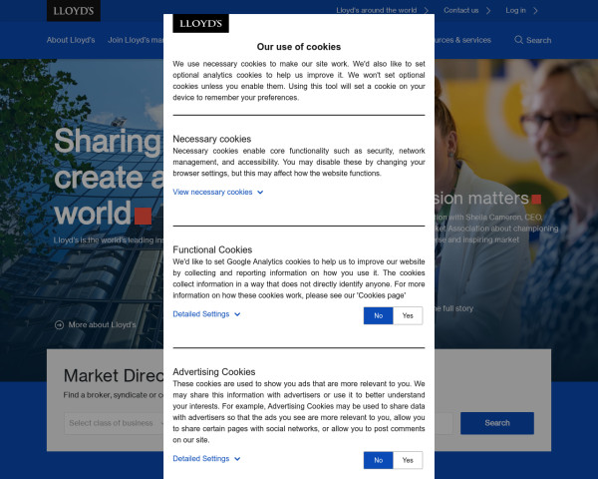Viewport: 598px width, 479px height.
Task: Click the Necessary cookies heading
Action: (211, 139)
